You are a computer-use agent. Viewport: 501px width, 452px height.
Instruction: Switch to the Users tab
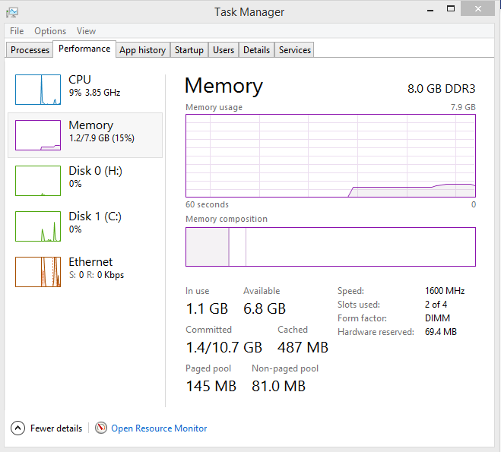[x=224, y=50]
